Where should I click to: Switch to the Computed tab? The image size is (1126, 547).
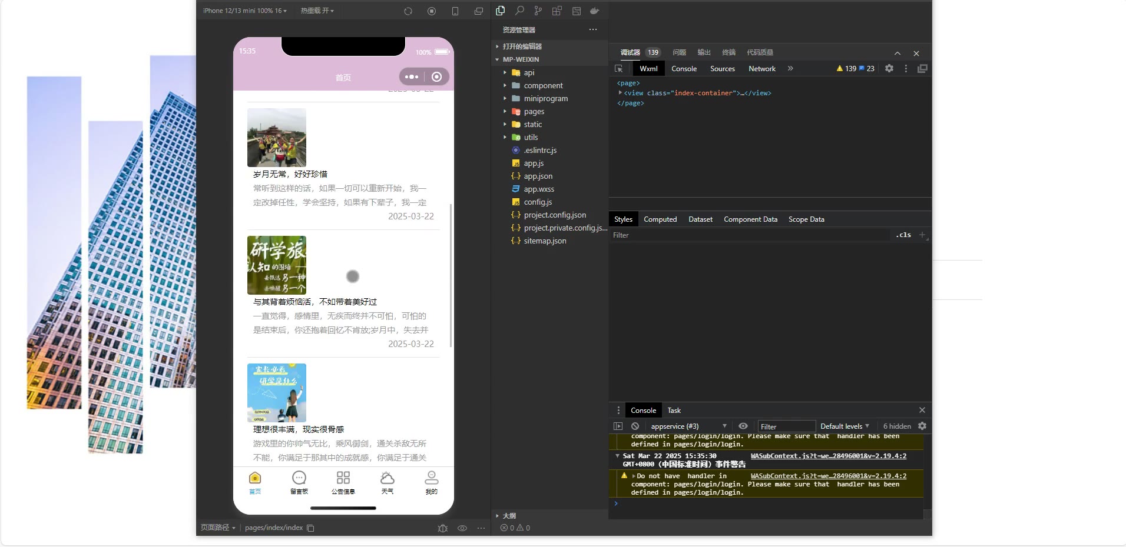(x=660, y=219)
